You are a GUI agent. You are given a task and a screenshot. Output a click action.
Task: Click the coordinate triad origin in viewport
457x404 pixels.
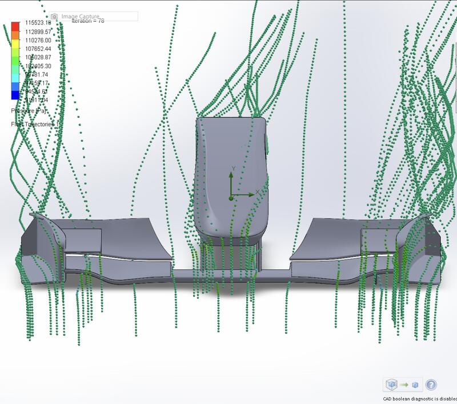coord(231,198)
